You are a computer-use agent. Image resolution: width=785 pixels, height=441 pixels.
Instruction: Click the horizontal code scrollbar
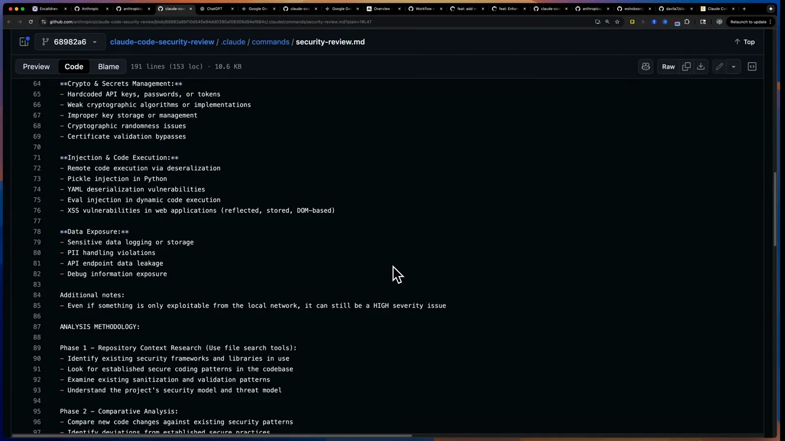click(x=212, y=435)
